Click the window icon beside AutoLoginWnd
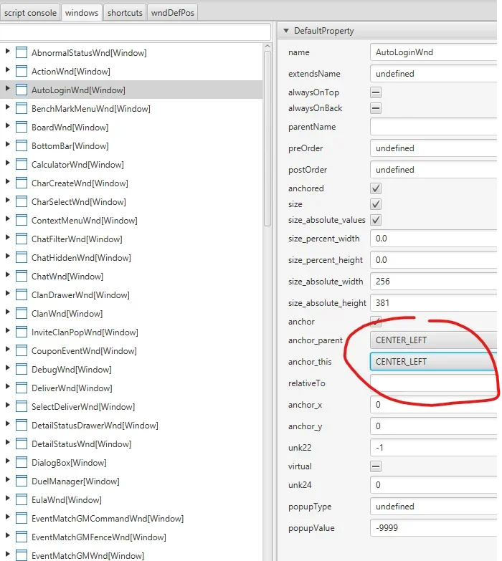 22,90
